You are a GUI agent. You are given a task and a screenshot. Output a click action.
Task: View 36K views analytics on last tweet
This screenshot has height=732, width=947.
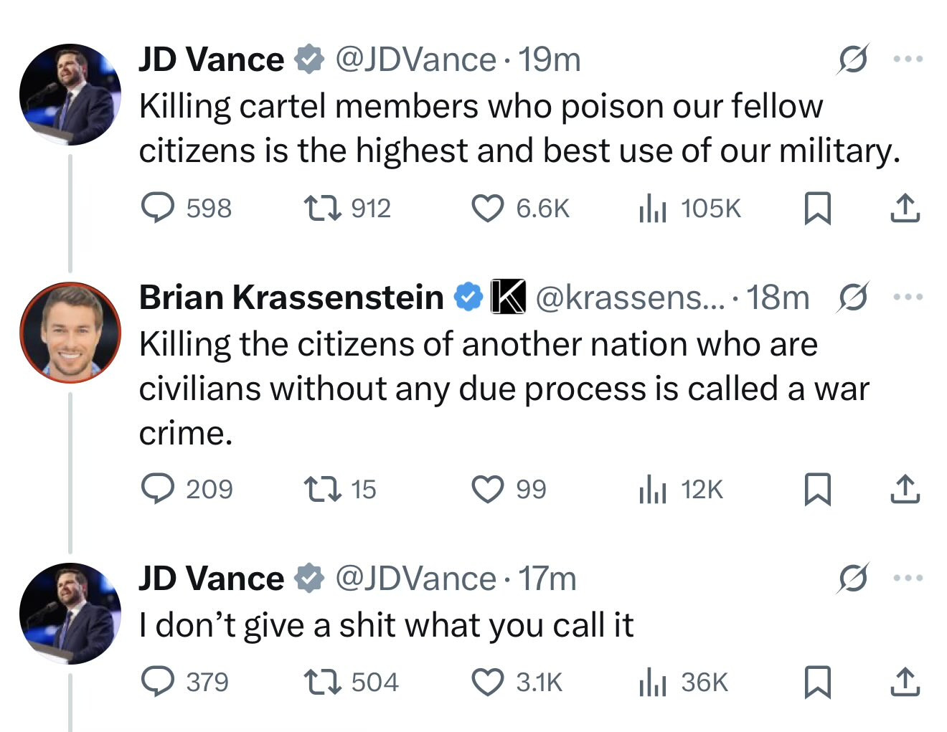(653, 683)
